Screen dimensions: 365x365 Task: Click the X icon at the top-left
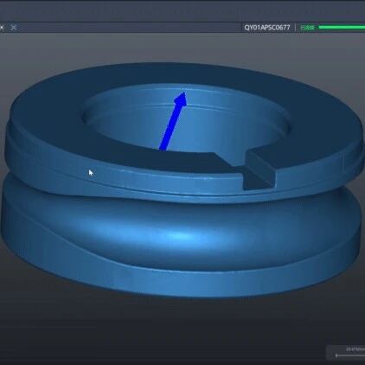click(2, 28)
